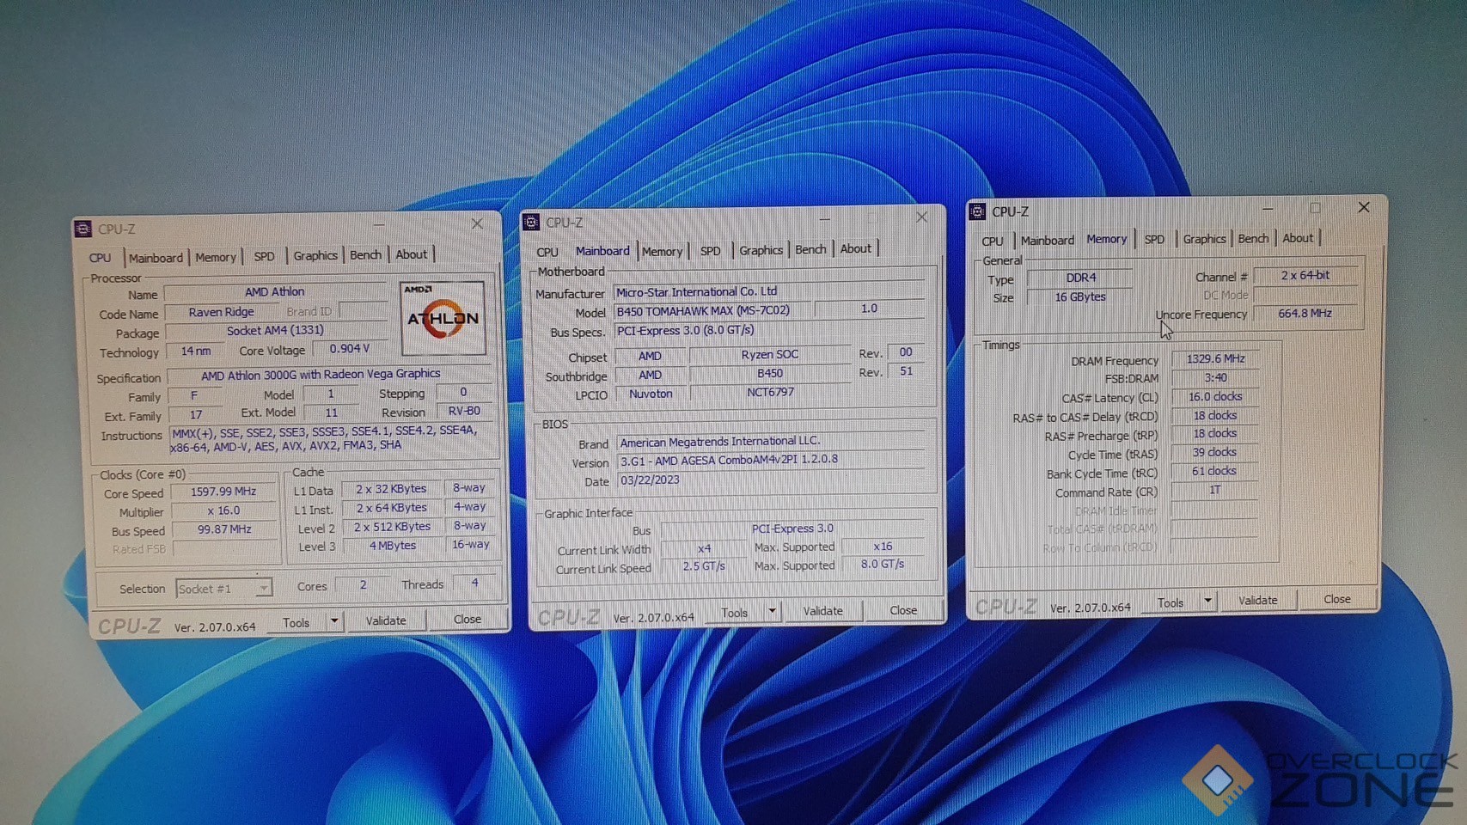This screenshot has width=1467, height=825.
Task: Close the right CPU-Z window with the X
Action: pyautogui.click(x=1364, y=207)
